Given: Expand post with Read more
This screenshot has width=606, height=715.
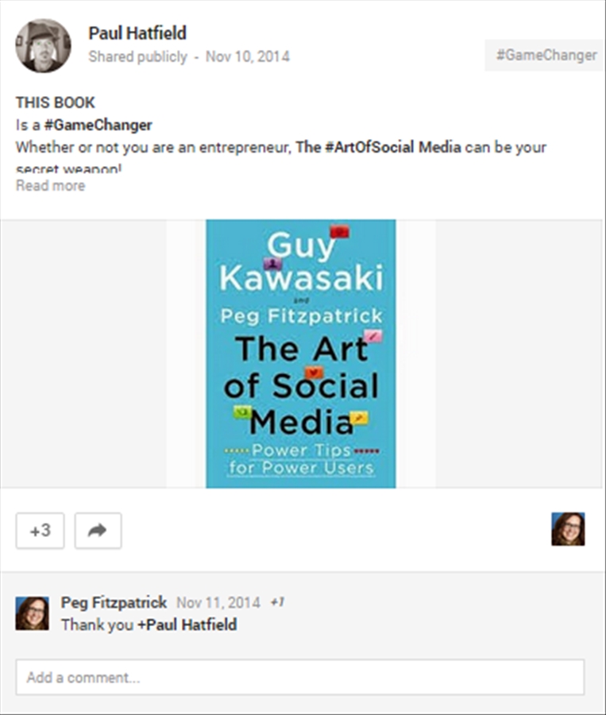Looking at the screenshot, I should pos(51,186).
